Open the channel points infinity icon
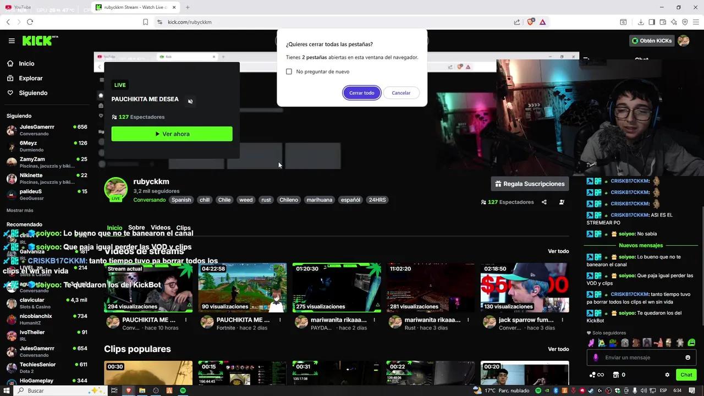Viewport: 704px width, 396px height. (x=597, y=375)
